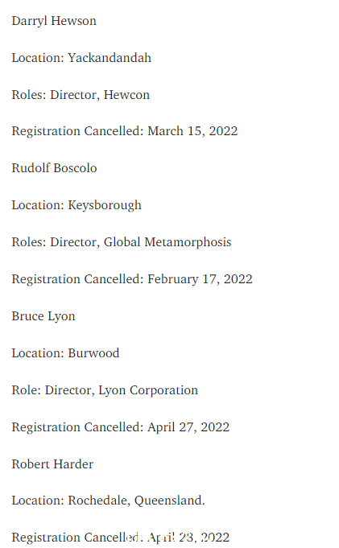Click the word Queensland

pyautogui.click(x=170, y=501)
